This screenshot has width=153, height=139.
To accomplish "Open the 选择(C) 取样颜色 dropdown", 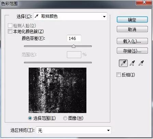I will [70, 16].
